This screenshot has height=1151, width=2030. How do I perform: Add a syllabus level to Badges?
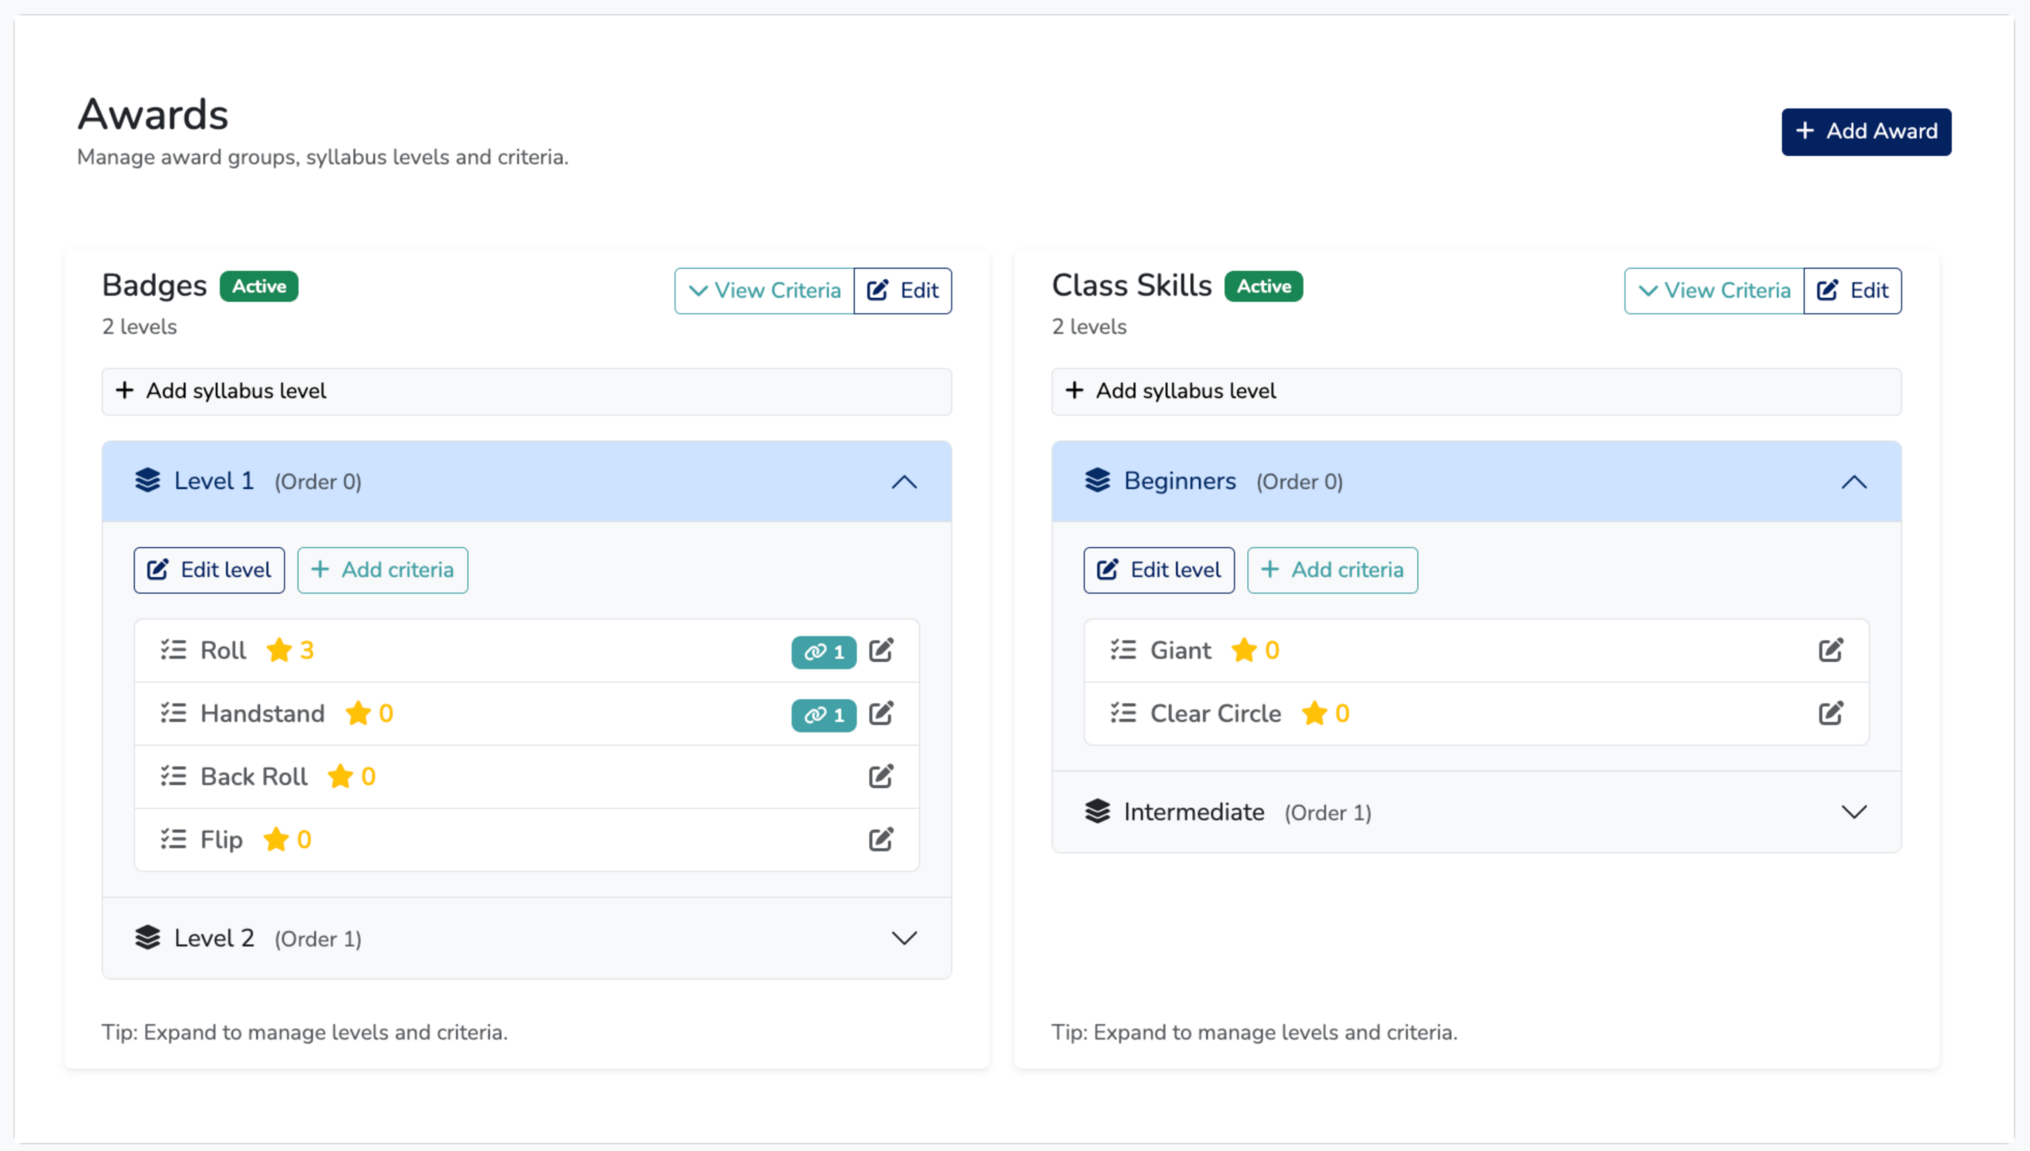click(526, 392)
